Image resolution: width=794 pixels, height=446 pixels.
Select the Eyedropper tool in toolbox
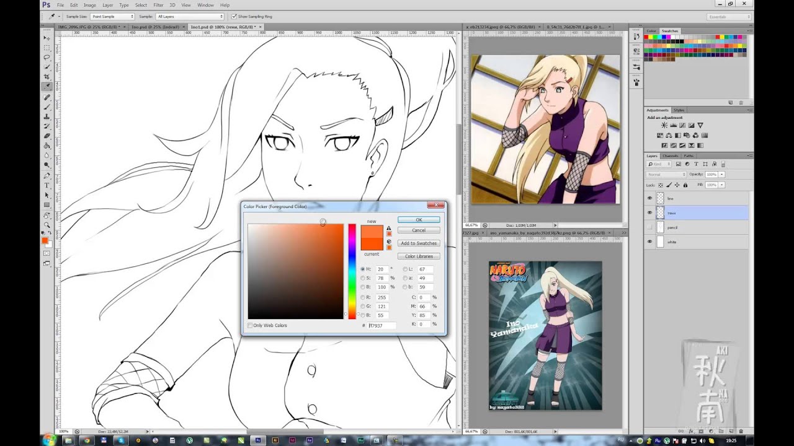47,86
